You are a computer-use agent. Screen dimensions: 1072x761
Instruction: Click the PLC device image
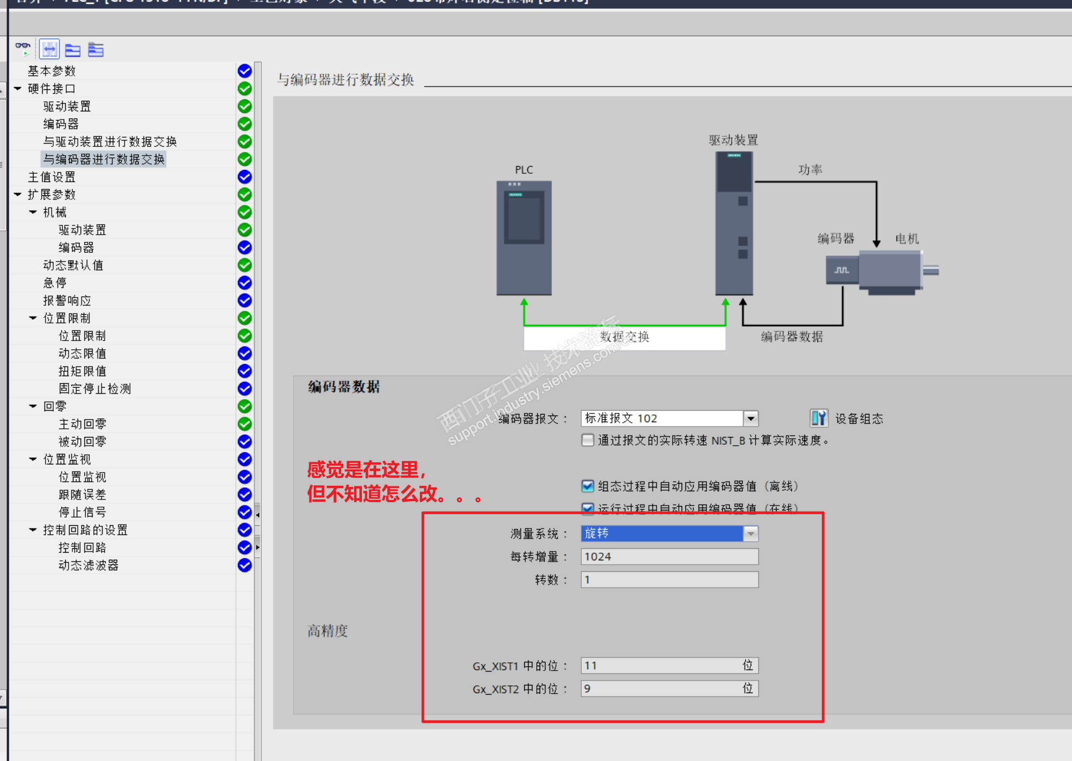pos(524,238)
